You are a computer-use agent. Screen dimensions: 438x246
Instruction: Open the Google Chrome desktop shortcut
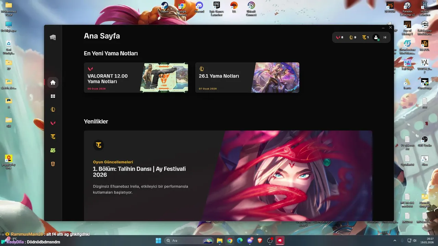click(x=182, y=9)
